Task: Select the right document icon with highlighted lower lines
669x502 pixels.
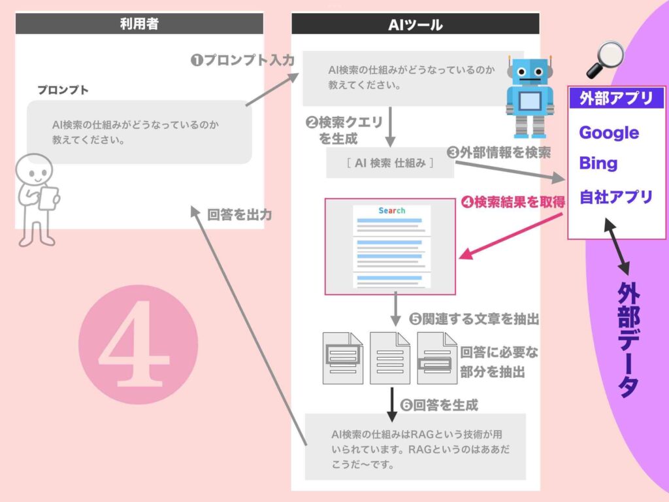Action: [436, 358]
